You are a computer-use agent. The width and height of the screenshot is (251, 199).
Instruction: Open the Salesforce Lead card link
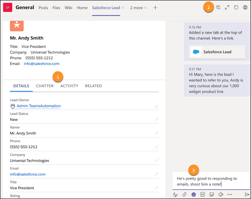coord(217,52)
